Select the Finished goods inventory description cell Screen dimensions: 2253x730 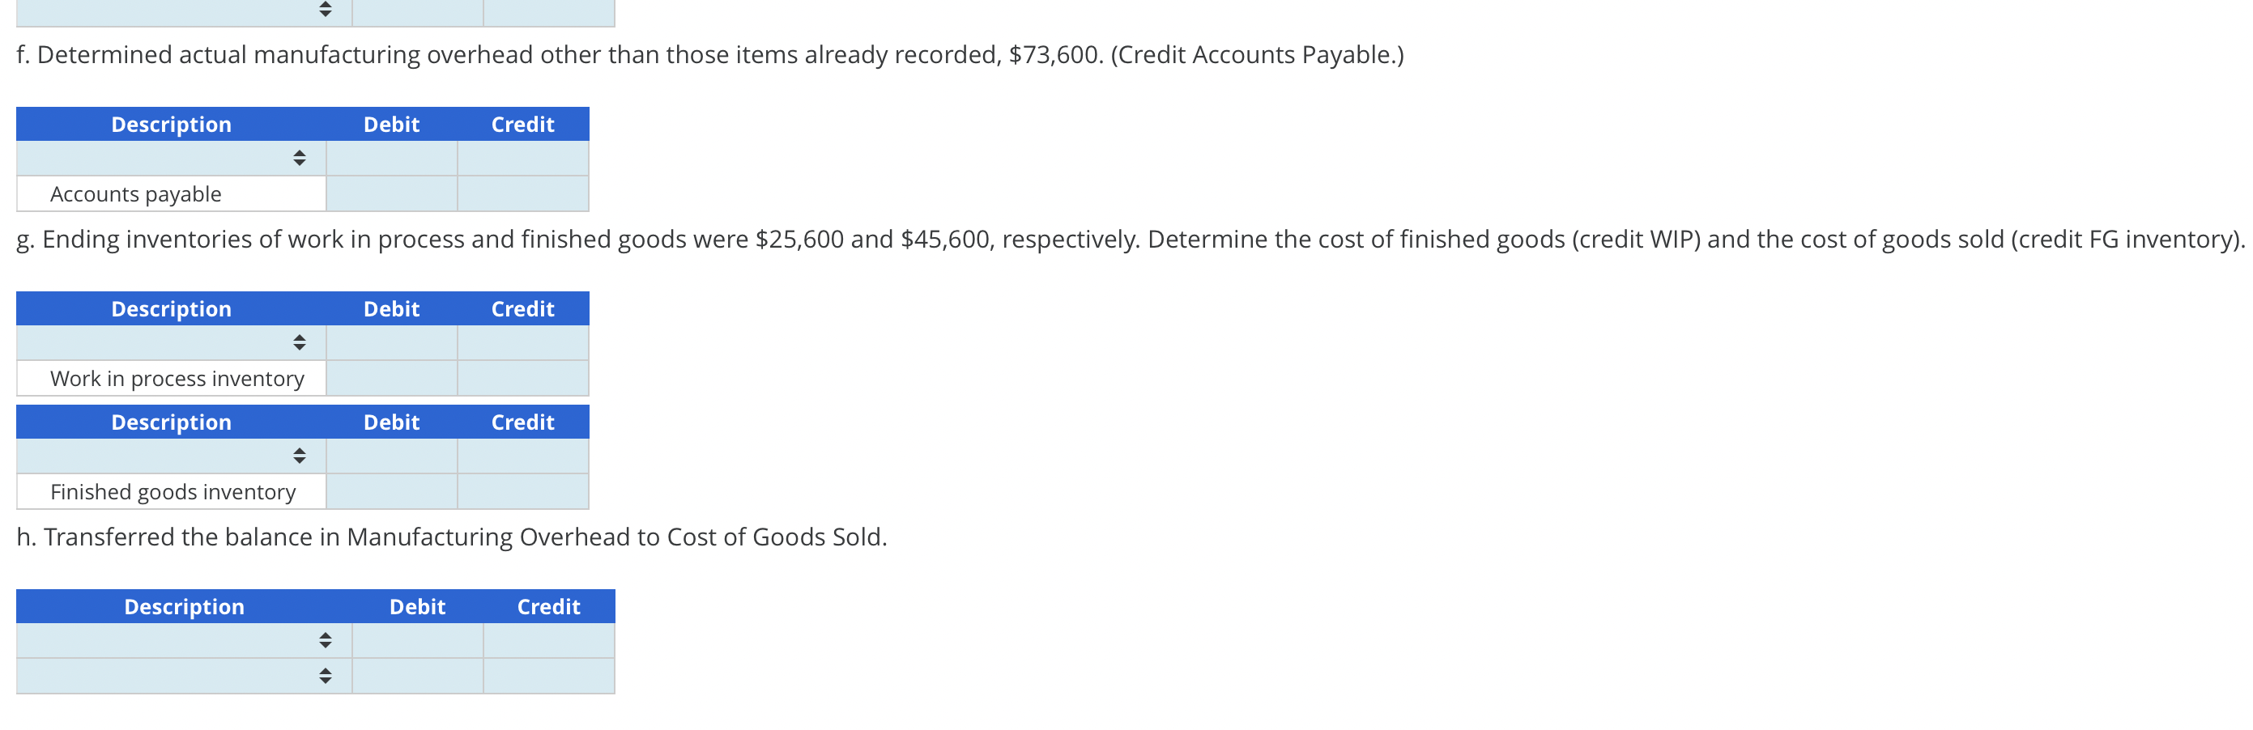171,490
